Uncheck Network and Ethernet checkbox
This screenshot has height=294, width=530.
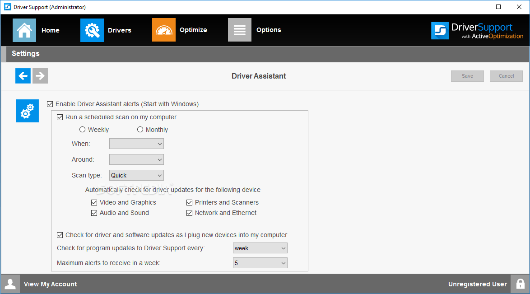coord(189,213)
